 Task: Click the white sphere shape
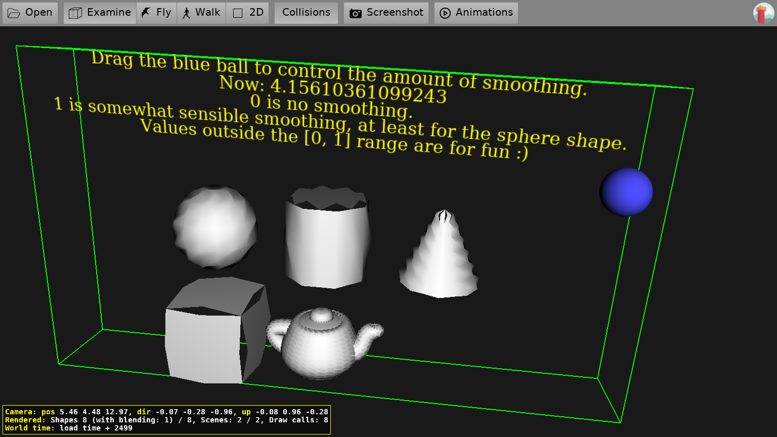click(215, 227)
